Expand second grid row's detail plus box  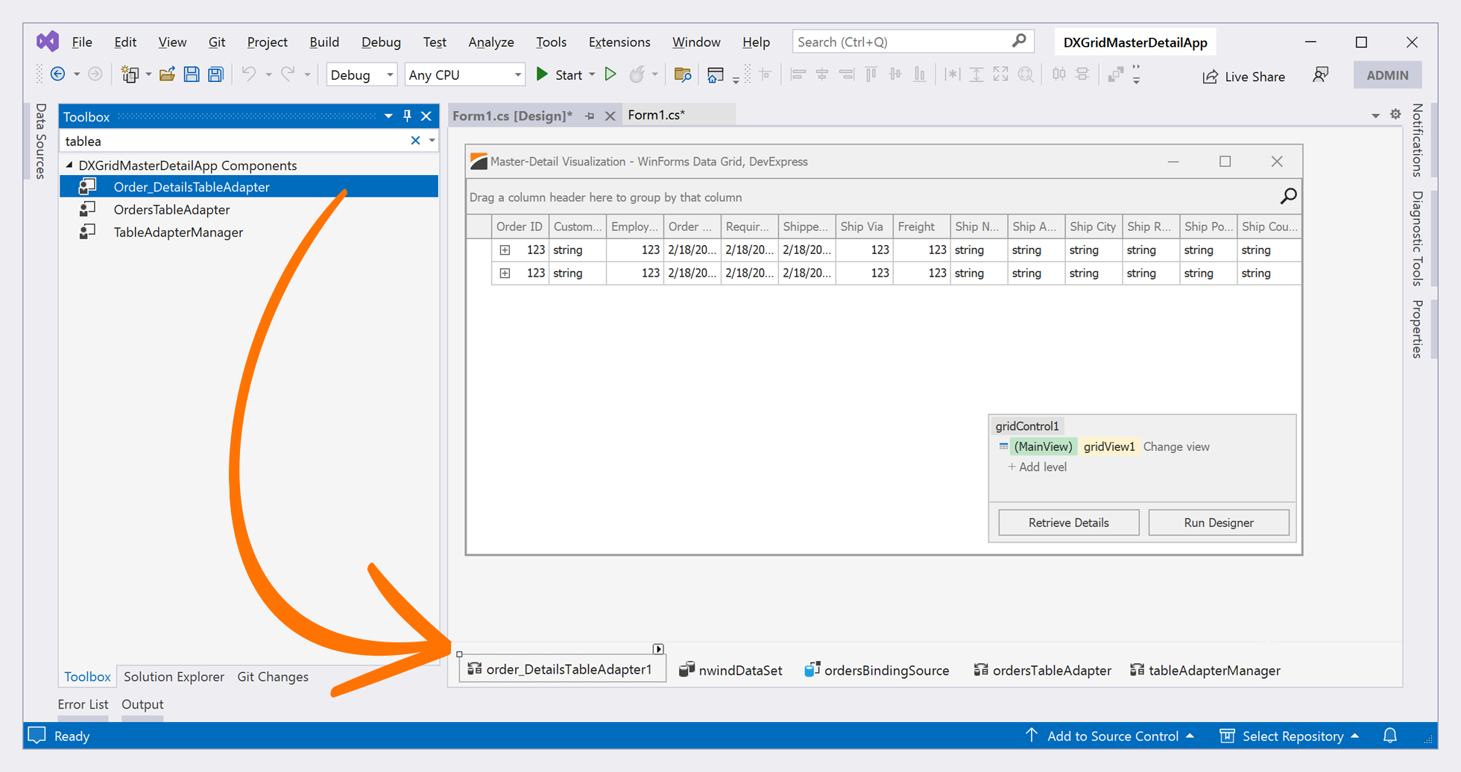click(505, 273)
